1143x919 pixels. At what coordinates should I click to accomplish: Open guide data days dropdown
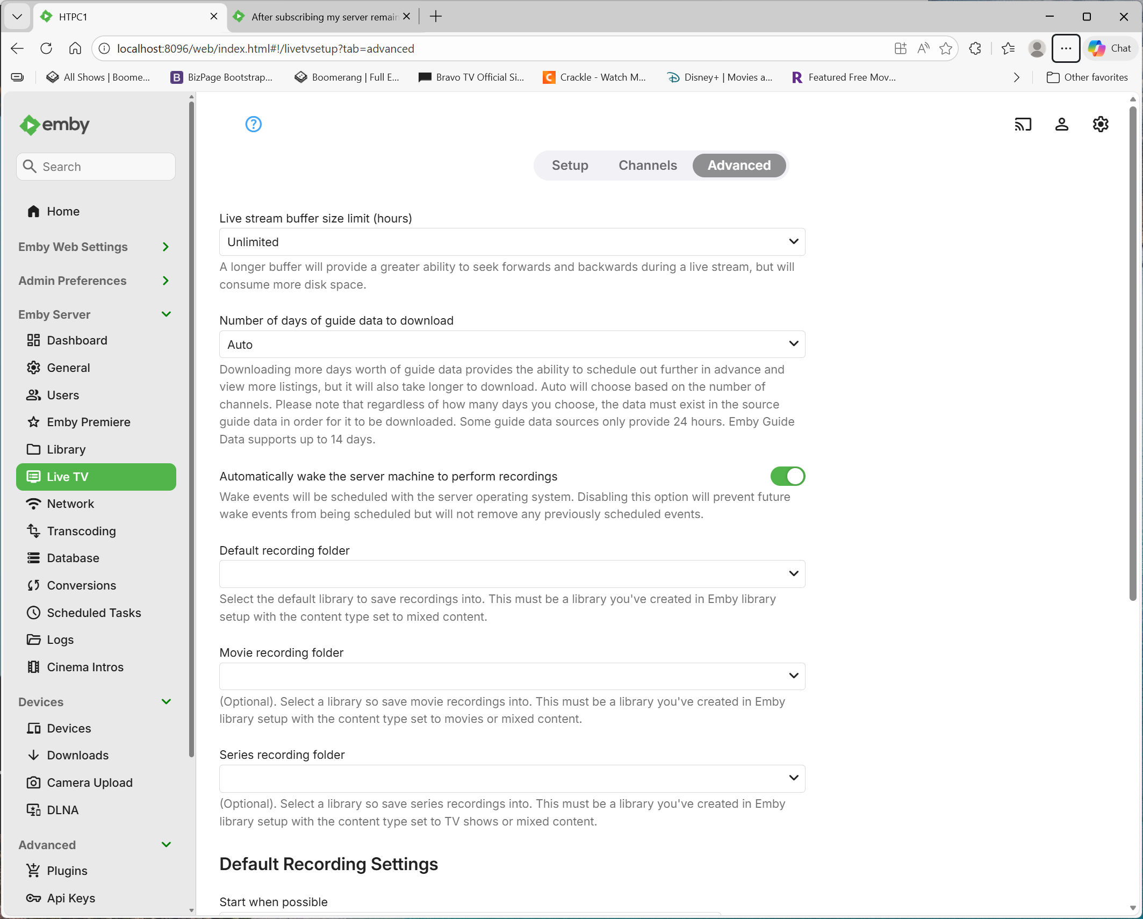pos(512,344)
